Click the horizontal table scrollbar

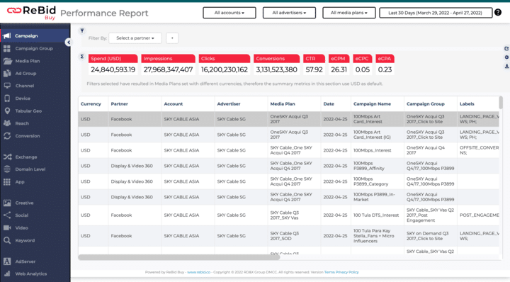[x=179, y=257]
